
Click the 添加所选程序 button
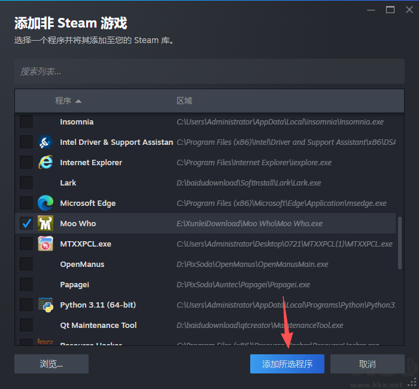[287, 364]
